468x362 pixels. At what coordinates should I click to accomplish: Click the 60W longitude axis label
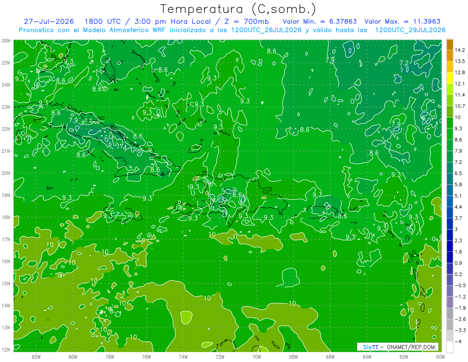pyautogui.click(x=440, y=357)
